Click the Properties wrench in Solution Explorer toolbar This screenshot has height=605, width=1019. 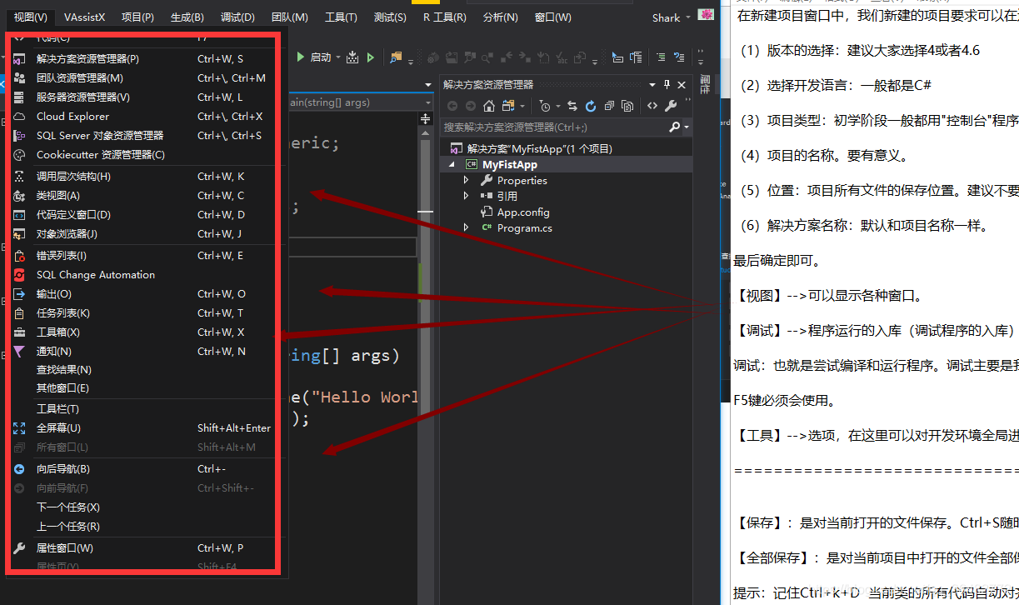(x=671, y=106)
